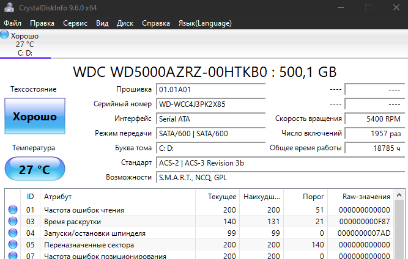
Task: Click the firmware field 01.01A01
Action: tap(211, 90)
